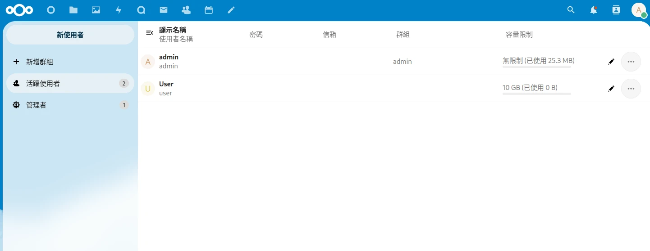Select 管理者 group in the sidebar
This screenshot has width=650, height=251.
[36, 105]
